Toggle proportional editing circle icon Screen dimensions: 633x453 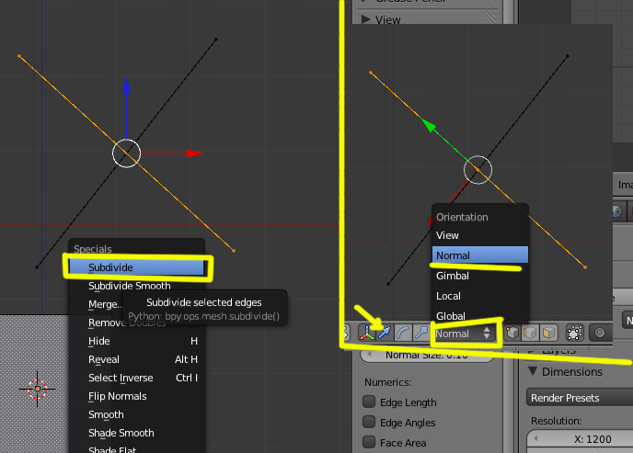pos(600,333)
